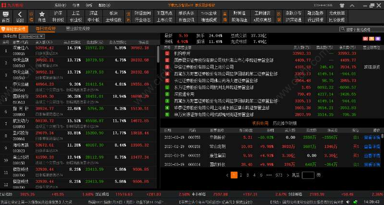Image resolution: width=384 pixels, height=205 pixels.
Task: View details link for 中色股份 row
Action: coord(372,137)
